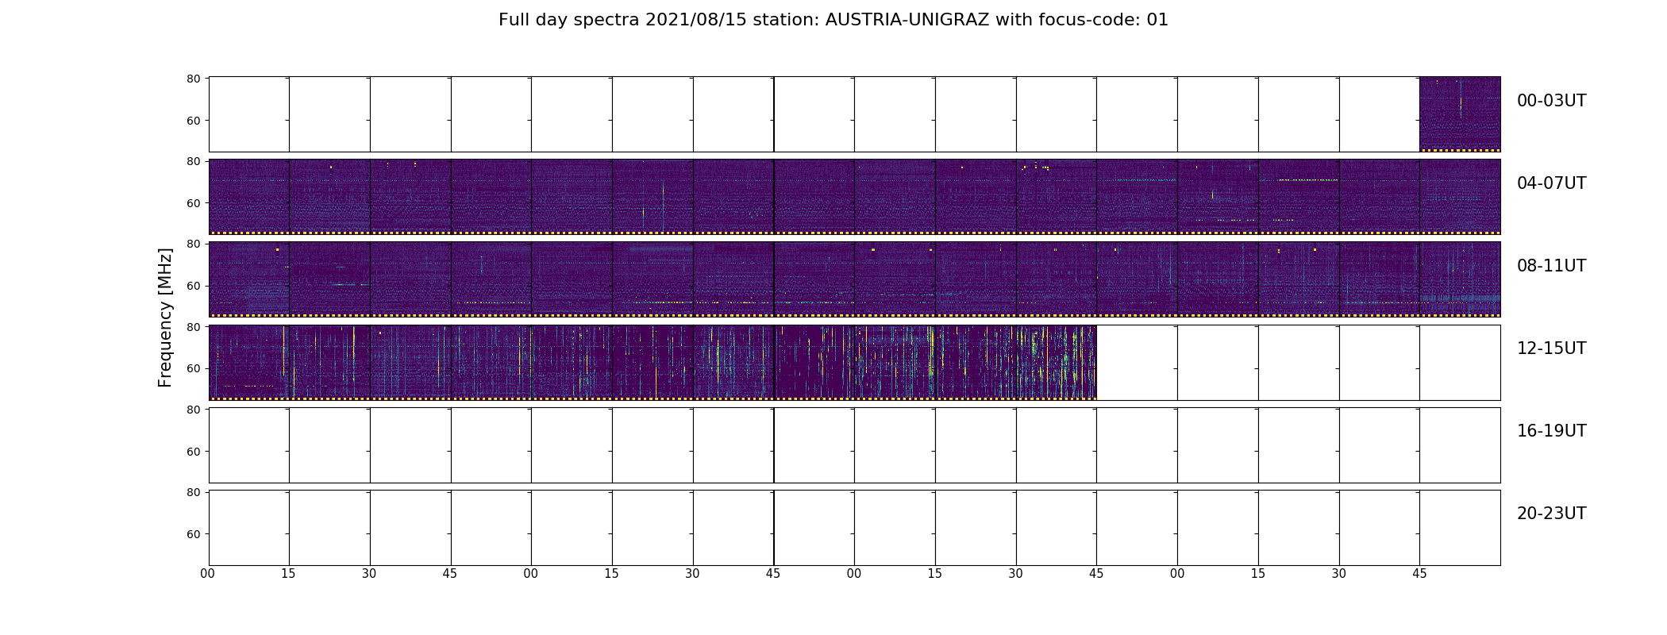1667x635 pixels.
Task: Select the '00-03UT' row label
Action: tap(1551, 101)
